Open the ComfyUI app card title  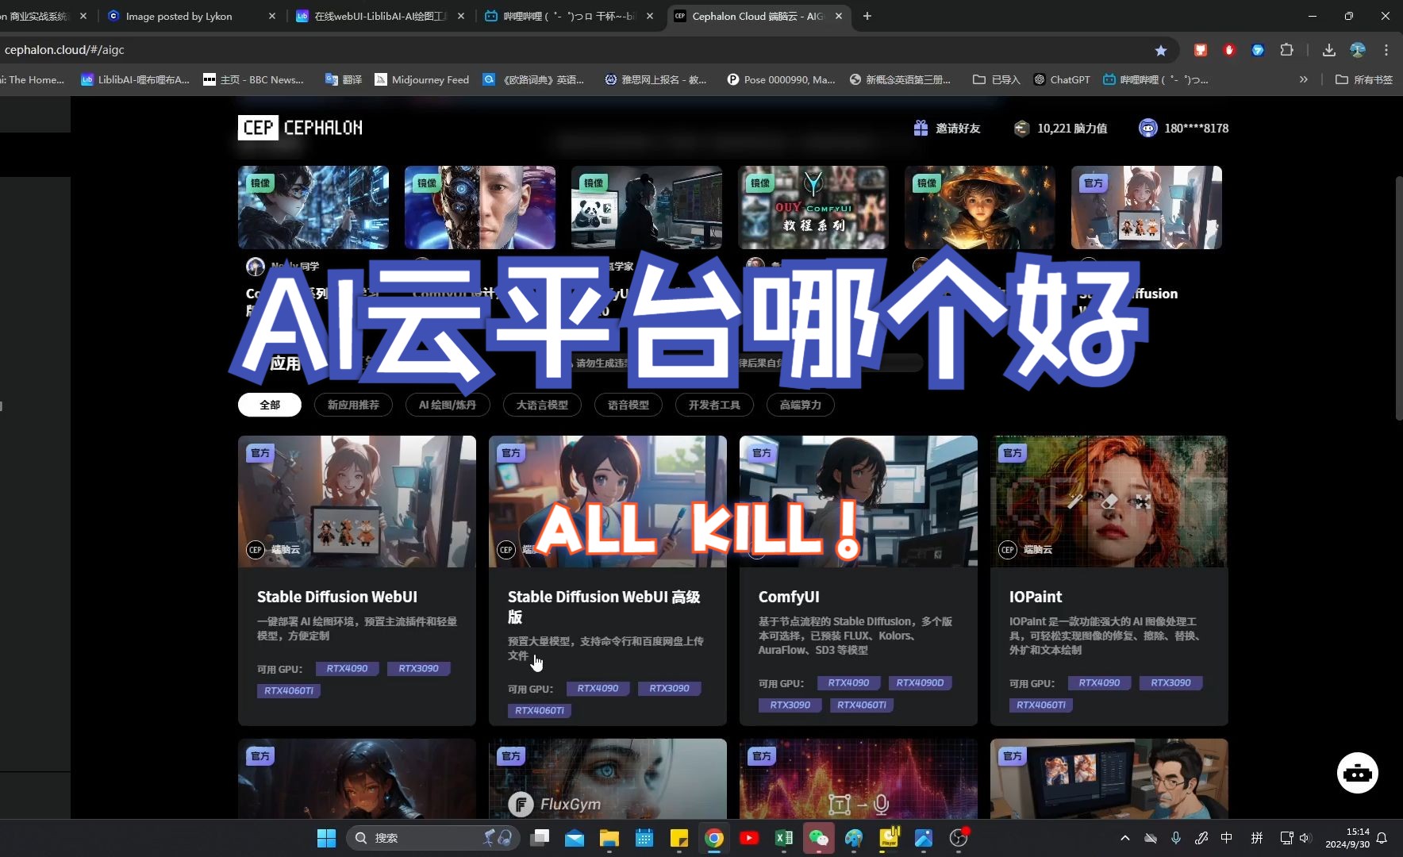point(789,597)
